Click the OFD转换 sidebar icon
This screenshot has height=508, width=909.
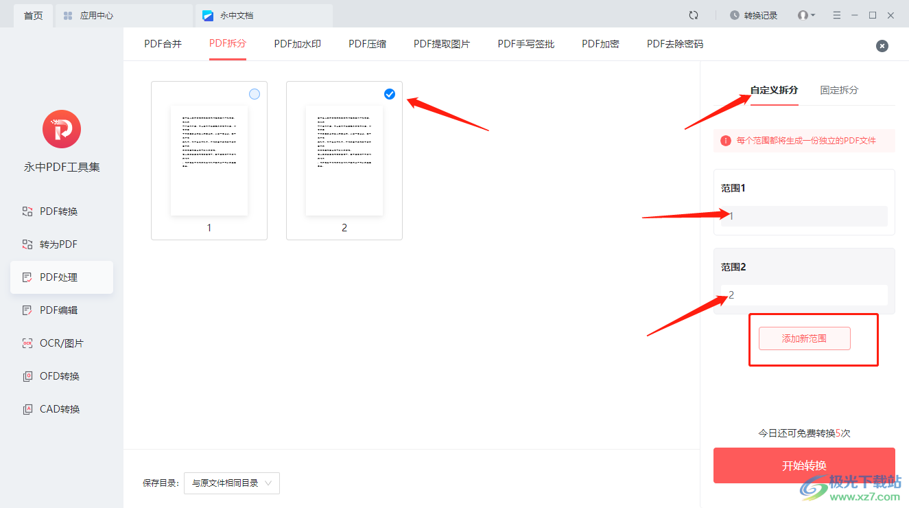click(x=27, y=376)
